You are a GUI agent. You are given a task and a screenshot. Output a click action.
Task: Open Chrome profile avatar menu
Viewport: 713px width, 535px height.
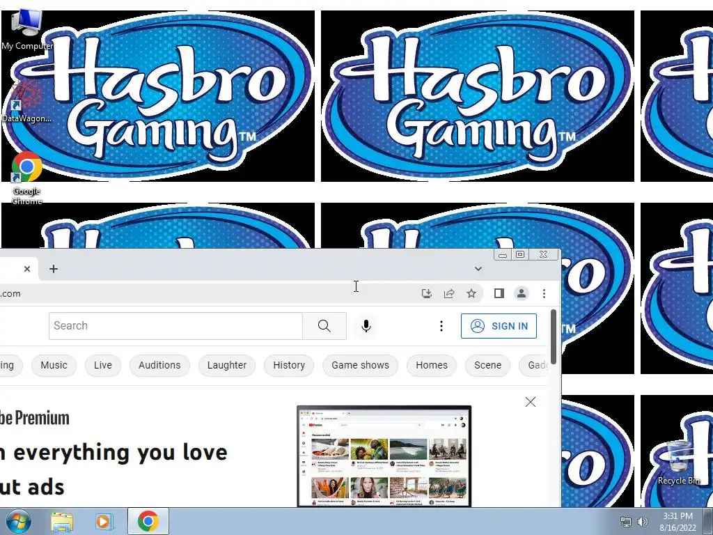click(521, 293)
